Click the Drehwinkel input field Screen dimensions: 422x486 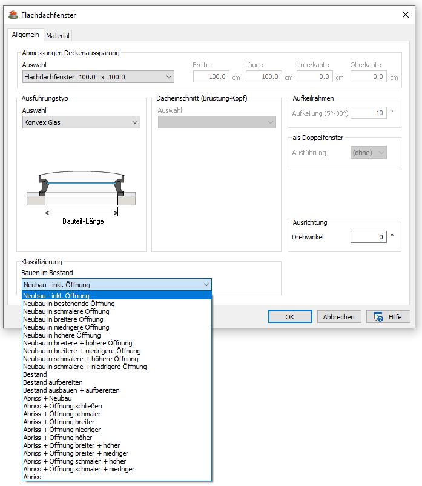point(368,237)
